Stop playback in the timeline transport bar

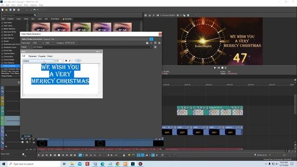coord(59,155)
